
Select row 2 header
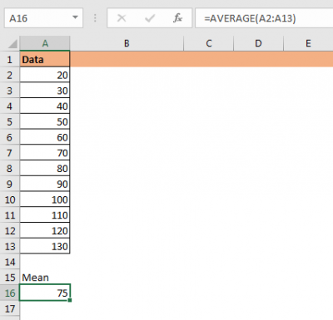pos(10,75)
